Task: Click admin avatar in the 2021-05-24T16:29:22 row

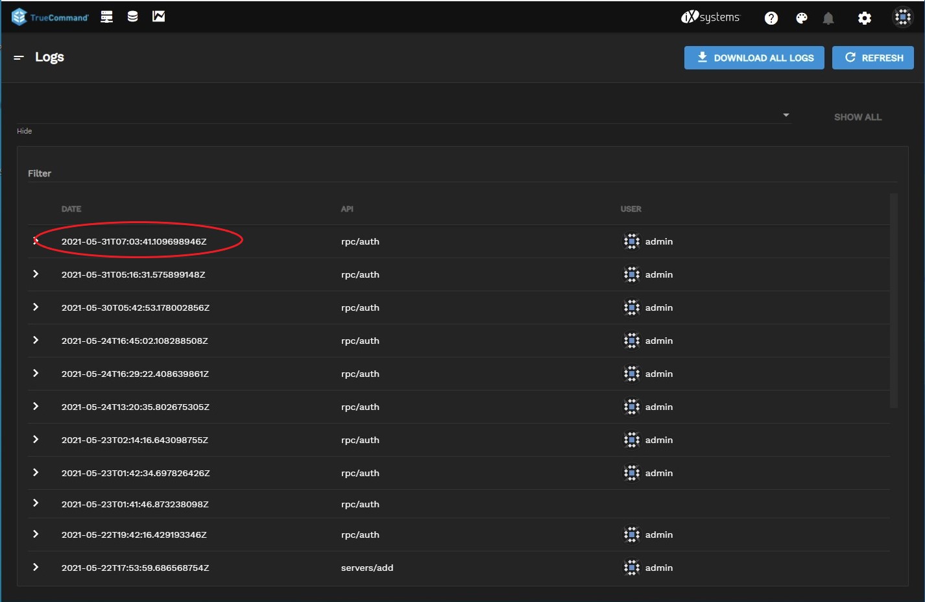Action: (632, 374)
